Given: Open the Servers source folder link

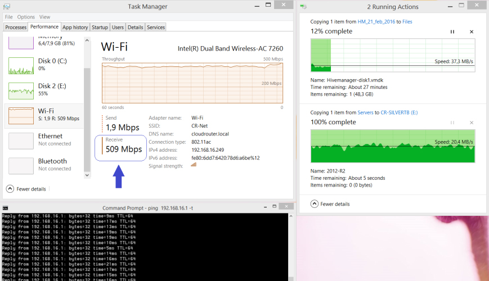Looking at the screenshot, I should coord(365,112).
